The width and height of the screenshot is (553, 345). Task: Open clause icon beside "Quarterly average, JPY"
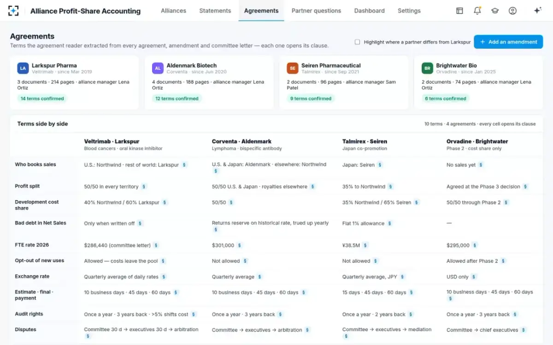(402, 277)
